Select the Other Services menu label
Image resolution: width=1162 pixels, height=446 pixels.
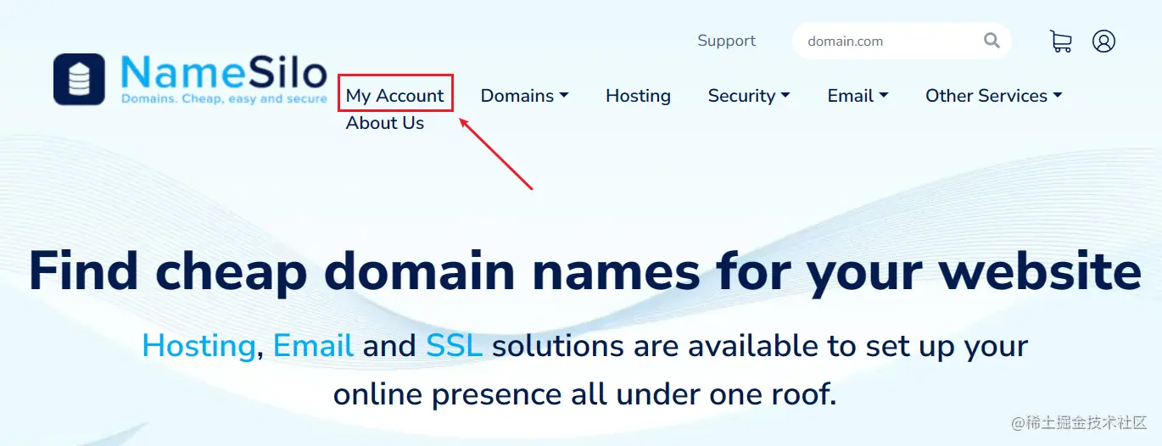coord(986,96)
